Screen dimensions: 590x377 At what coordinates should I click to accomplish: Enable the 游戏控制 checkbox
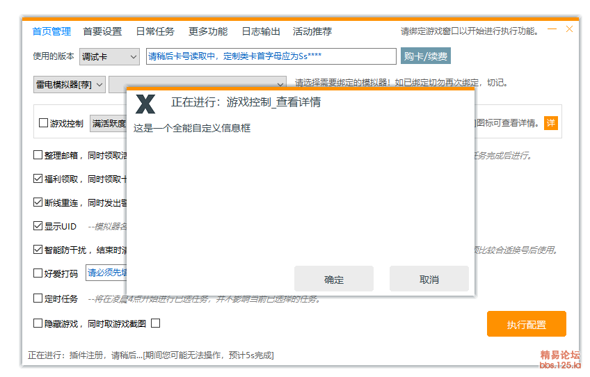(43, 124)
